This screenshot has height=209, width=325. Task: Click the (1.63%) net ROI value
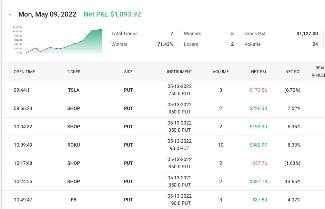click(x=292, y=163)
